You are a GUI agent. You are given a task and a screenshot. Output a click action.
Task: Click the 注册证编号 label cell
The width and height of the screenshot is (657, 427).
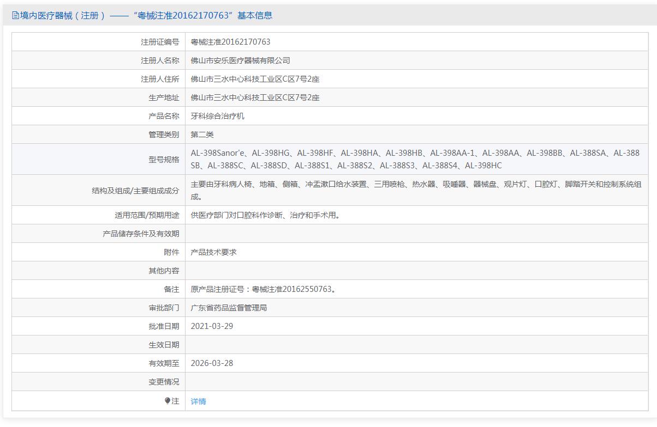tap(98, 42)
